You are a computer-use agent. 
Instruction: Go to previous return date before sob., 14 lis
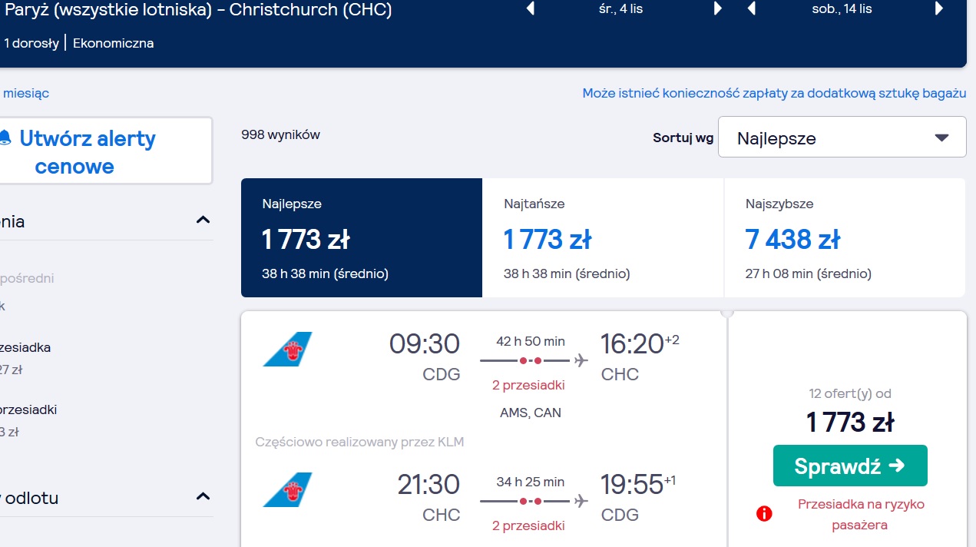pos(752,9)
